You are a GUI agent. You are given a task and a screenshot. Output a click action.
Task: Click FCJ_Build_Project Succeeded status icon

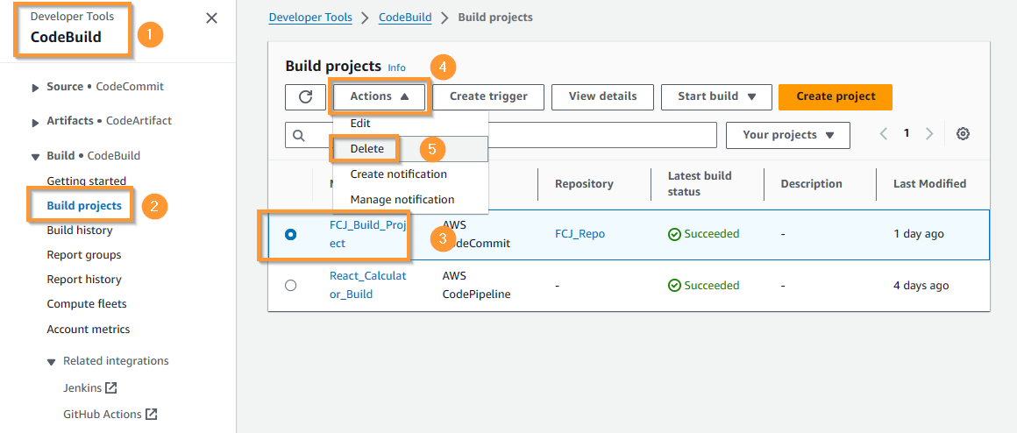pos(674,234)
